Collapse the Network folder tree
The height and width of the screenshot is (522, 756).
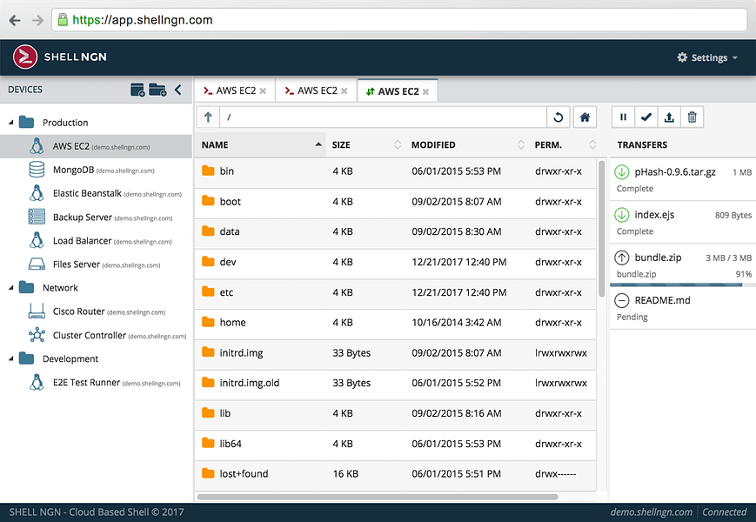pos(10,288)
